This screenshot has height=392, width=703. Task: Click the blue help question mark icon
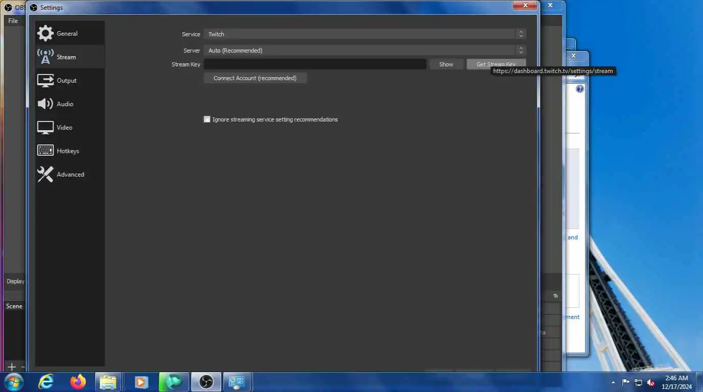580,89
